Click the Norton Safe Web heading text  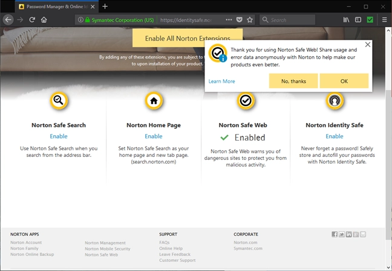click(x=243, y=126)
